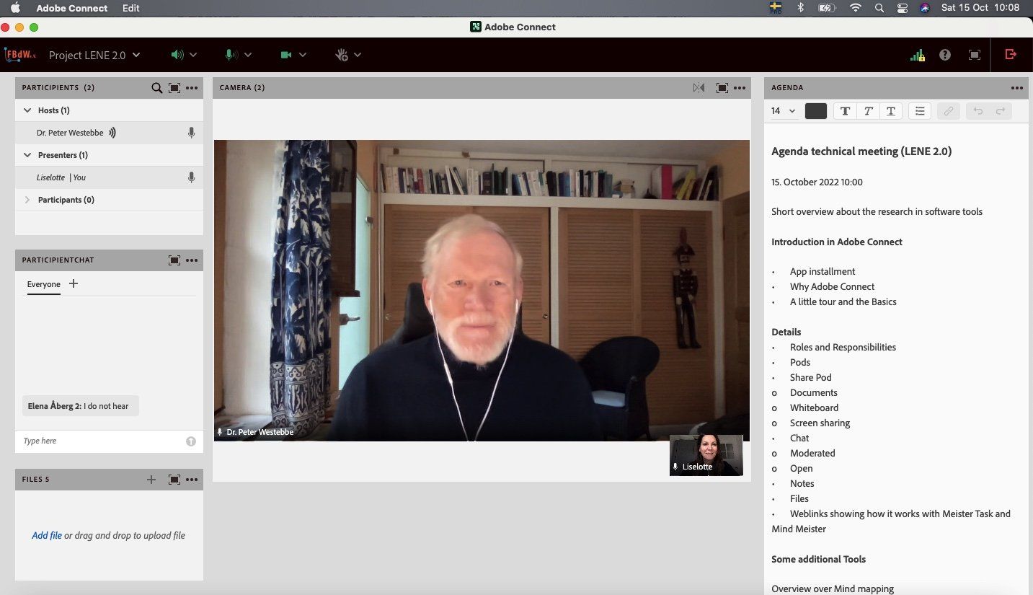Redo edit in Agenda notes
Screen dimensions: 1033x595
coord(1001,111)
